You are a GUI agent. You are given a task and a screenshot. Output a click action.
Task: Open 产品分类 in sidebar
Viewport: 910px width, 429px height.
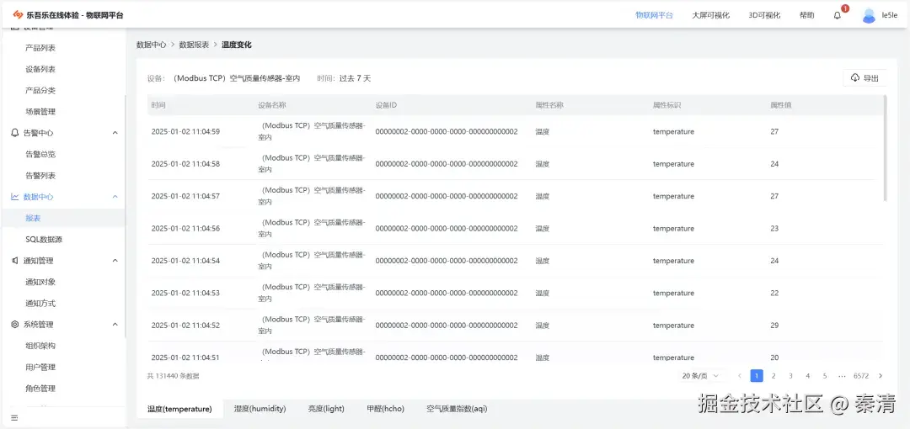click(x=40, y=91)
